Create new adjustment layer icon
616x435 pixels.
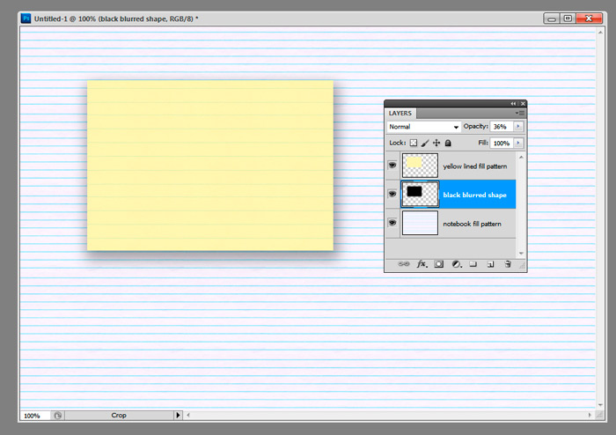456,263
